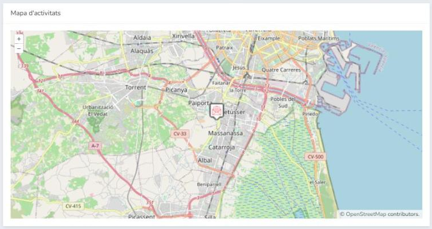Click the la Torre label
The width and height of the screenshot is (432, 229).
pyautogui.click(x=238, y=90)
